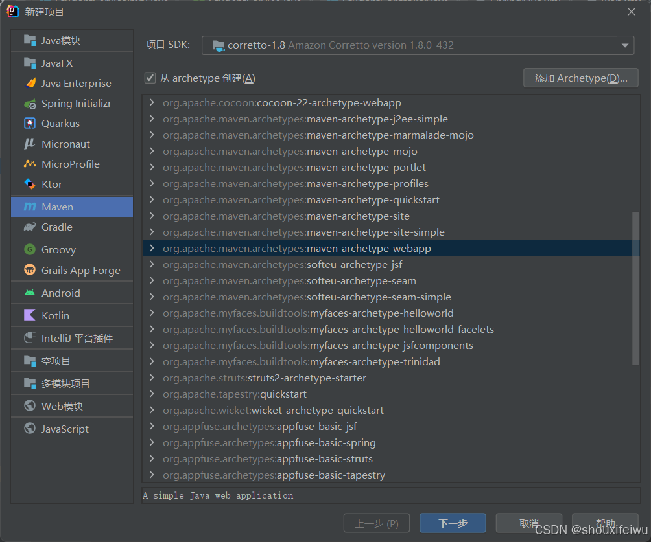Open the 项目 SDK dropdown arrow

(625, 45)
